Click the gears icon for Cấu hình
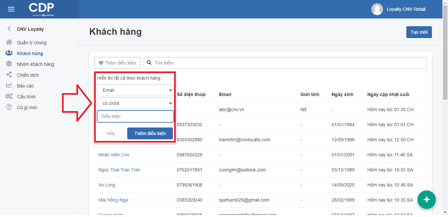This screenshot has height=217, width=448. (x=9, y=96)
